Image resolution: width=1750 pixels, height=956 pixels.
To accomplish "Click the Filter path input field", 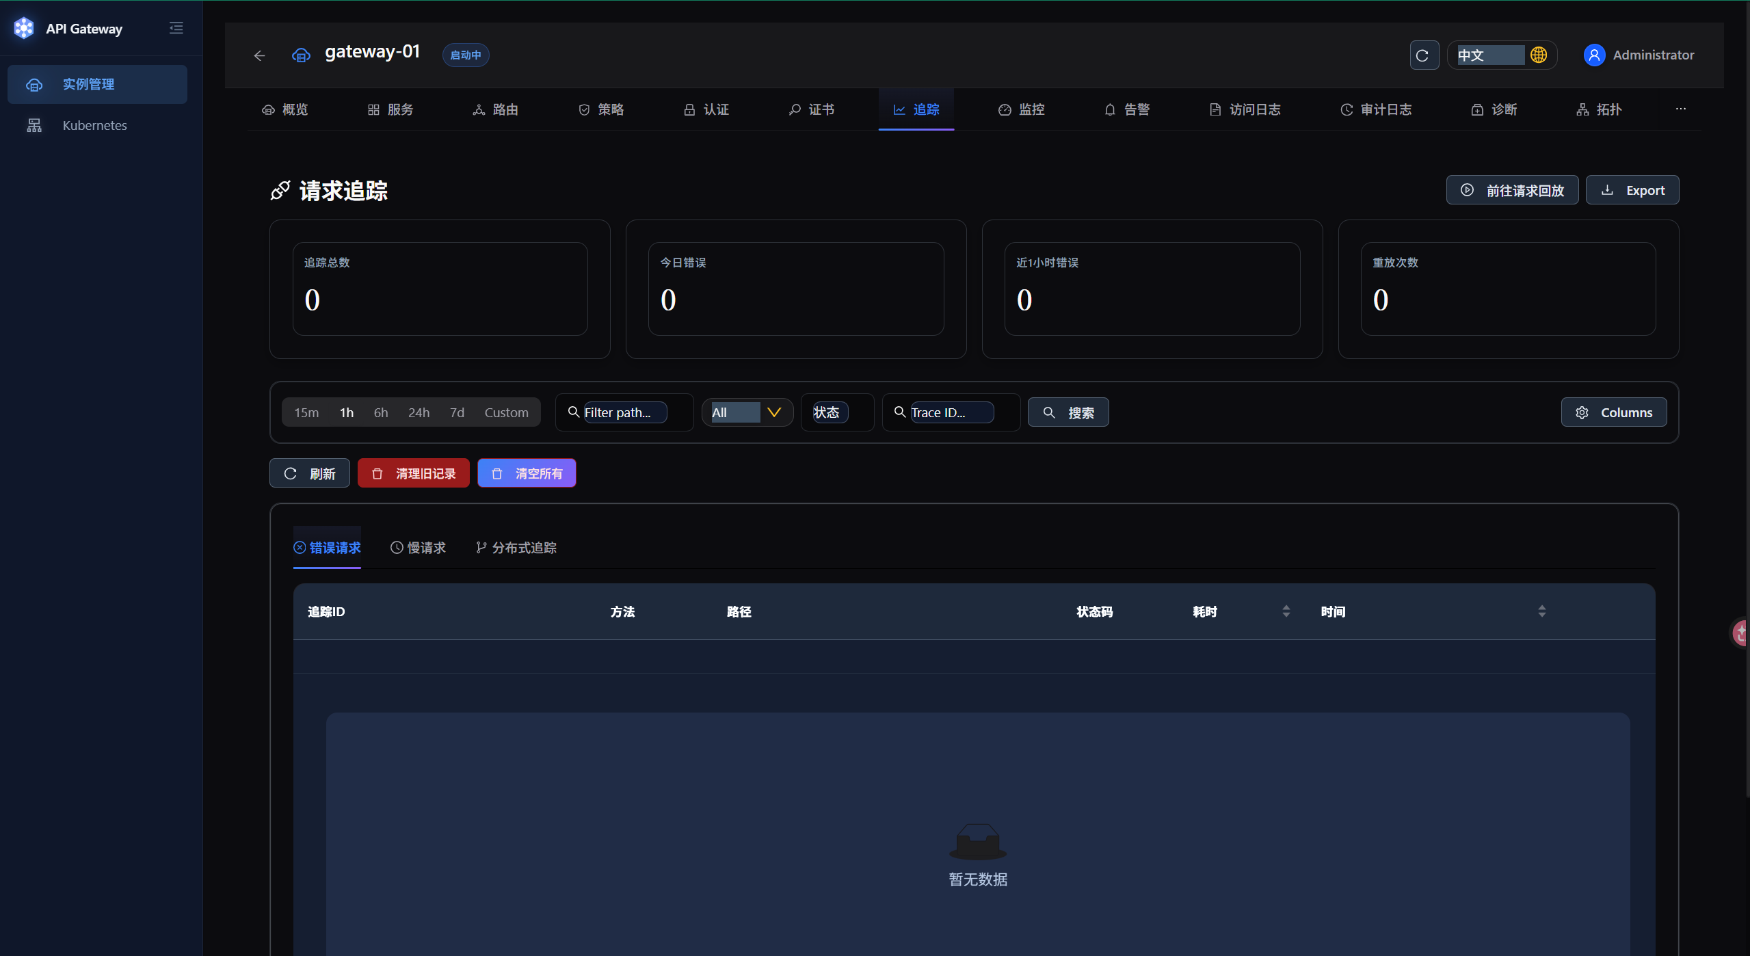I will pos(624,412).
